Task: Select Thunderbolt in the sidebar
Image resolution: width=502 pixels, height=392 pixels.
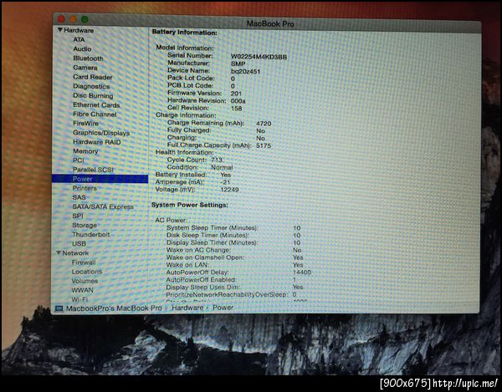Action: (x=91, y=234)
